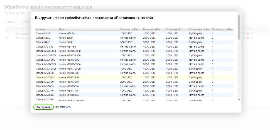Select the Canon MVX-20i article cell

(x=45, y=73)
